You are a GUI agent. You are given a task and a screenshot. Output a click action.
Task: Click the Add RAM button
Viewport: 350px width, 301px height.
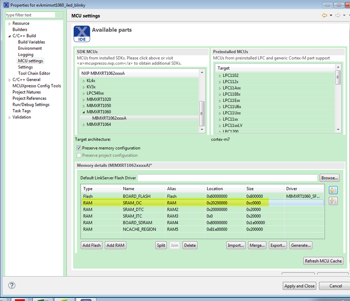(115, 245)
